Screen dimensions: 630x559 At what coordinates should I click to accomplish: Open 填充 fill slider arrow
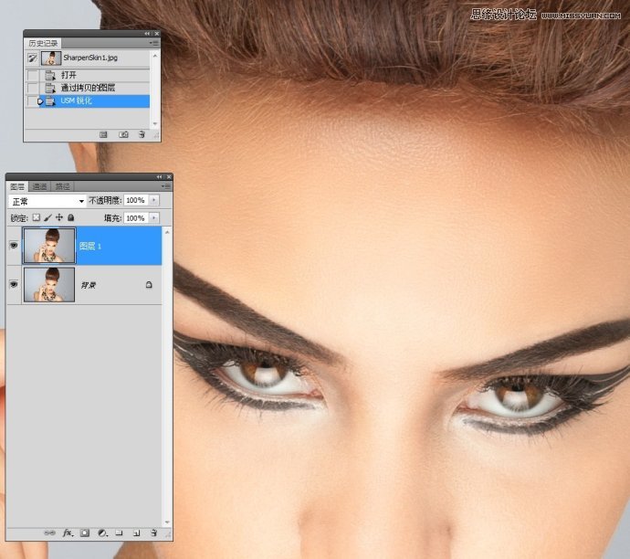(154, 217)
